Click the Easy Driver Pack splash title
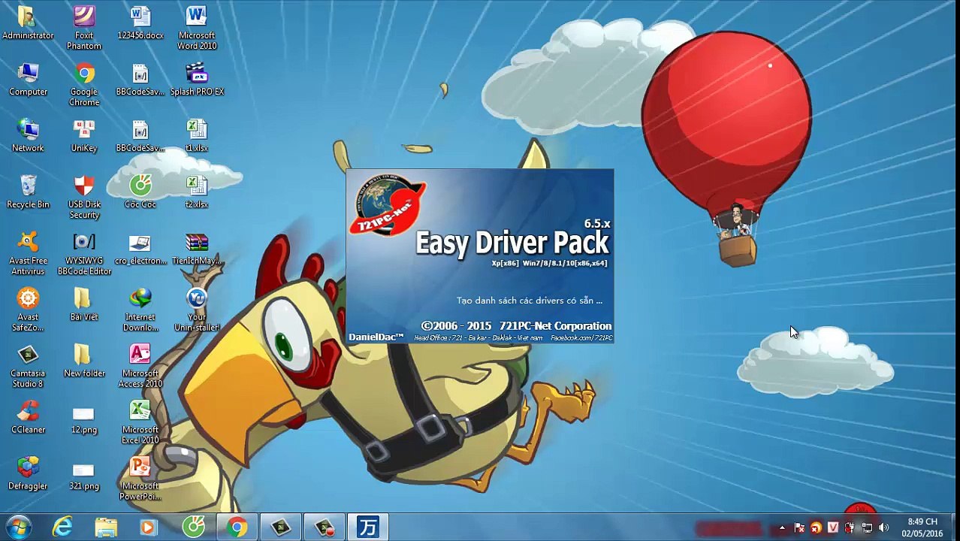 click(512, 243)
